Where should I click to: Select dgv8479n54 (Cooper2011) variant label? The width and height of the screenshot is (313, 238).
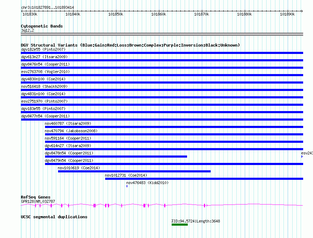(x=69, y=160)
